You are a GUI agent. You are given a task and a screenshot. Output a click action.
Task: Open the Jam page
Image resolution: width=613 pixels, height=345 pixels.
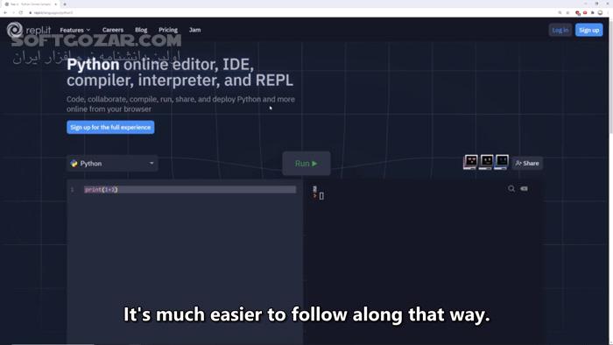pos(194,30)
